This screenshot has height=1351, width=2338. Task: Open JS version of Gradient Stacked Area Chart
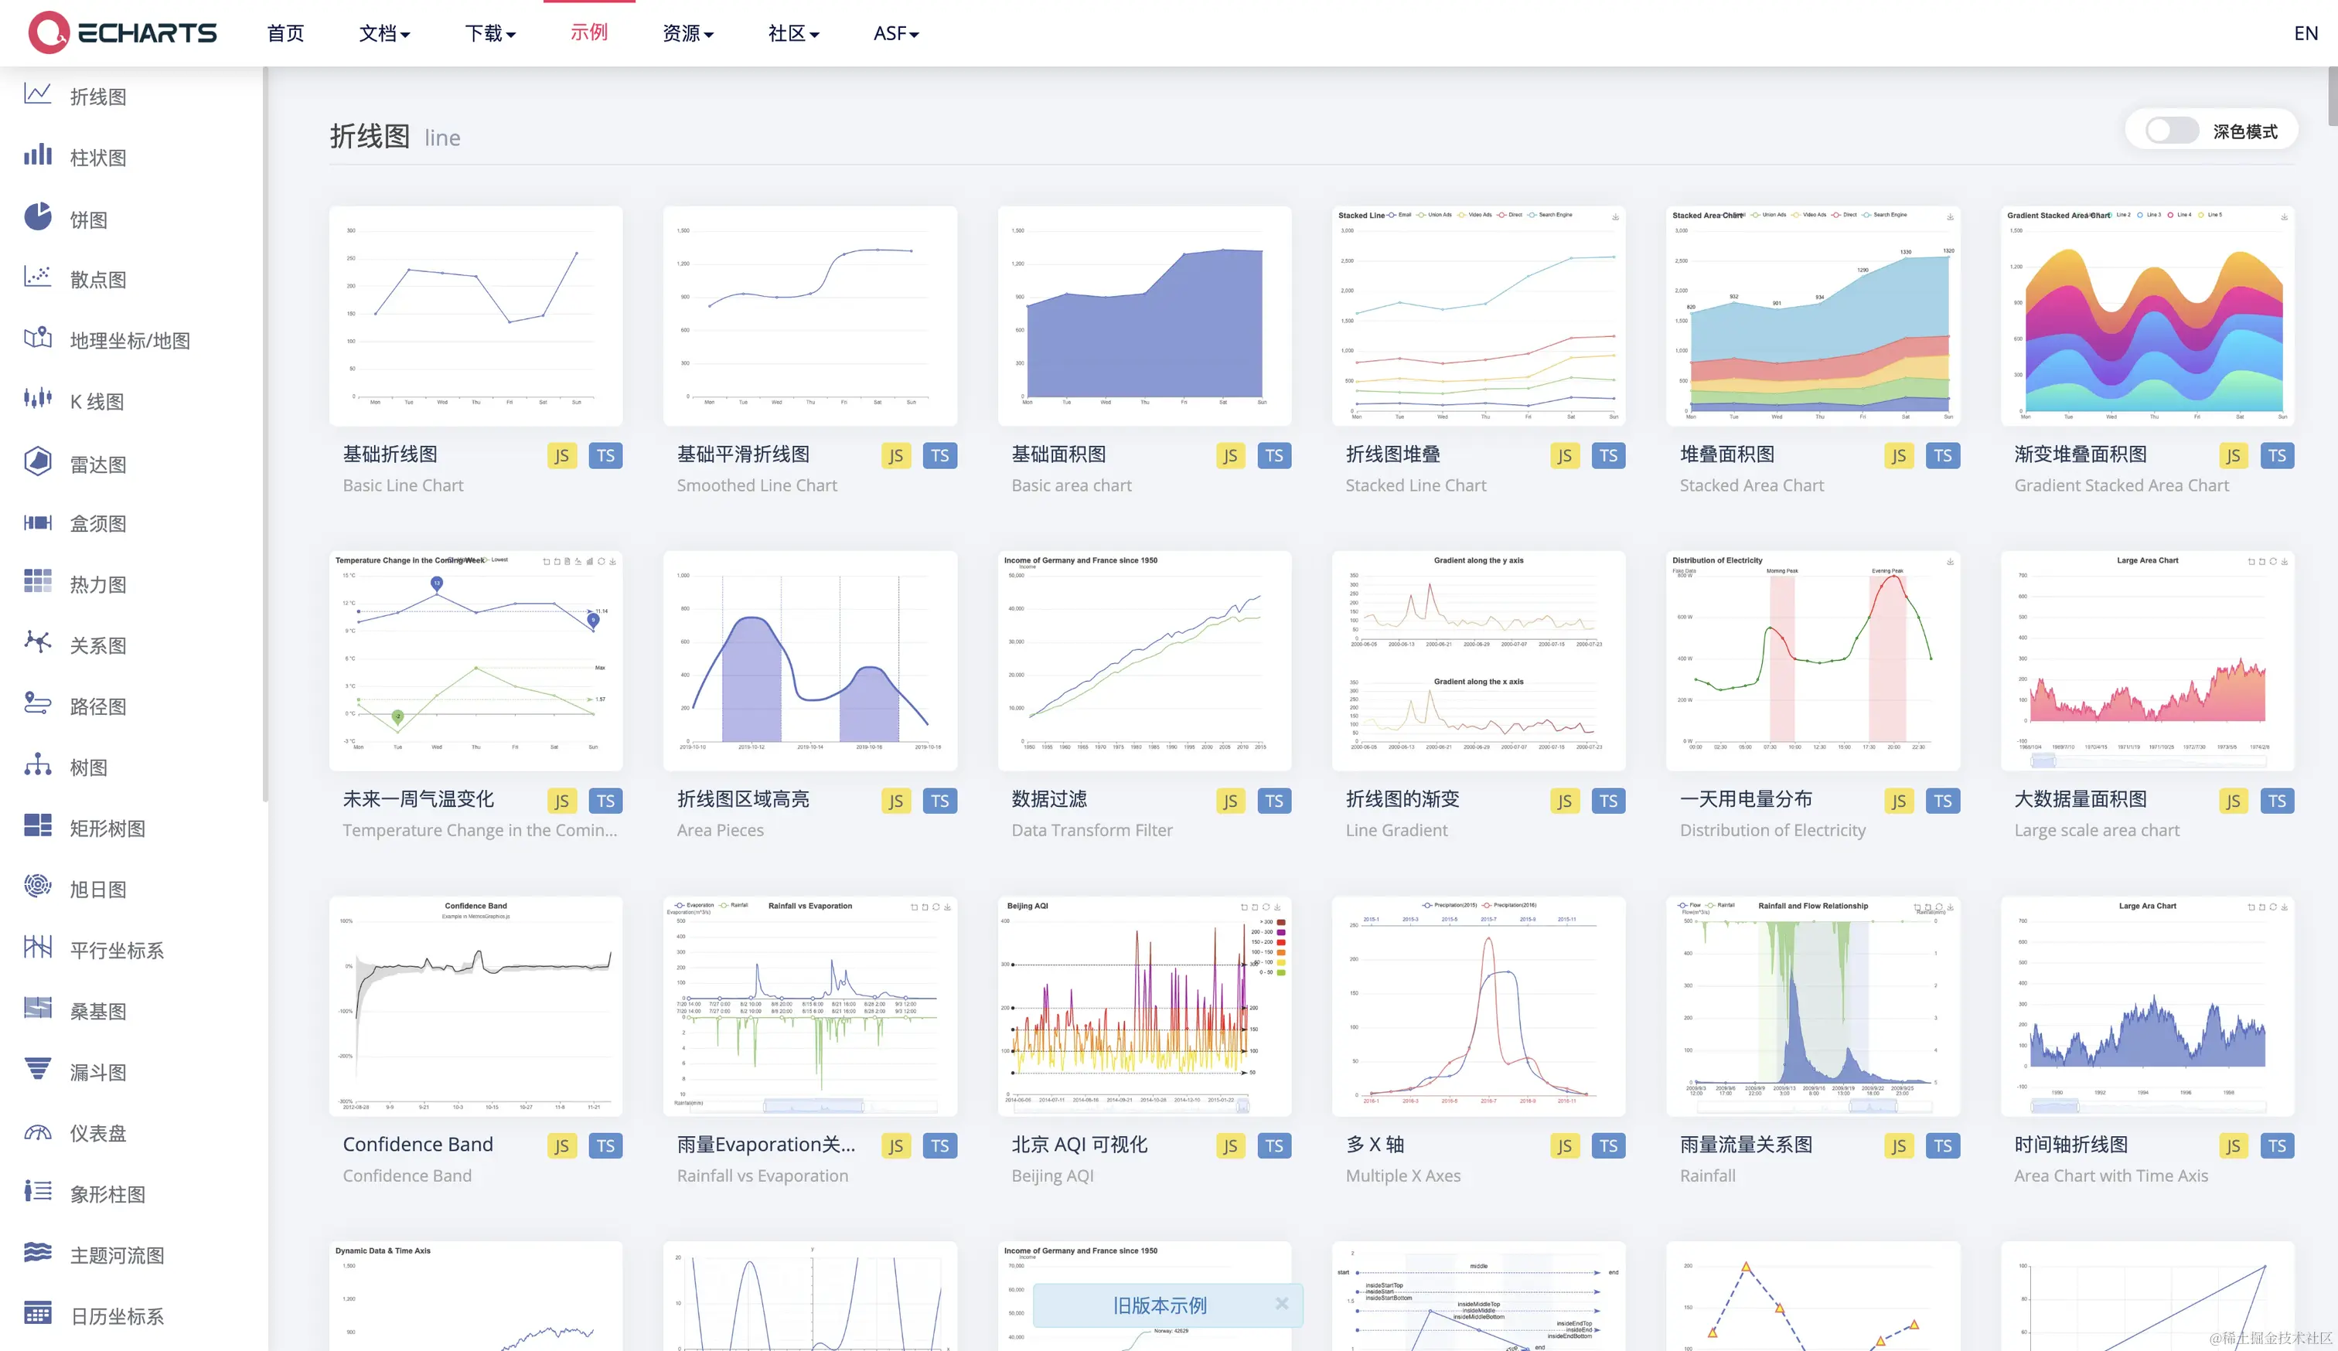[x=2233, y=455]
